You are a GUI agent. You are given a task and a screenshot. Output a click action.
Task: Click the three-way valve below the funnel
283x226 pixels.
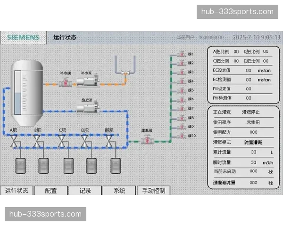click(125, 73)
